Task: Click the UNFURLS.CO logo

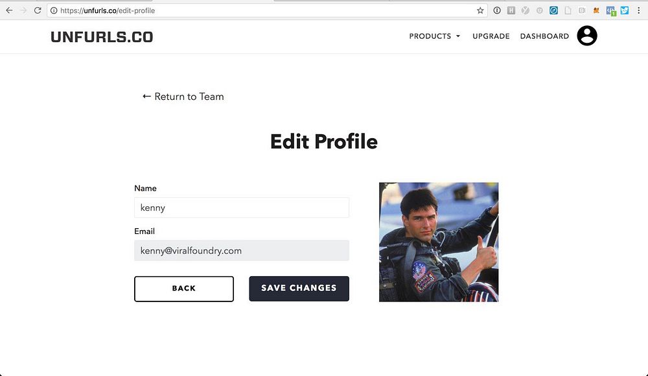Action: pos(102,37)
